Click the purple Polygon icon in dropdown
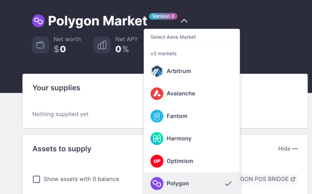The height and width of the screenshot is (194, 312). click(157, 183)
